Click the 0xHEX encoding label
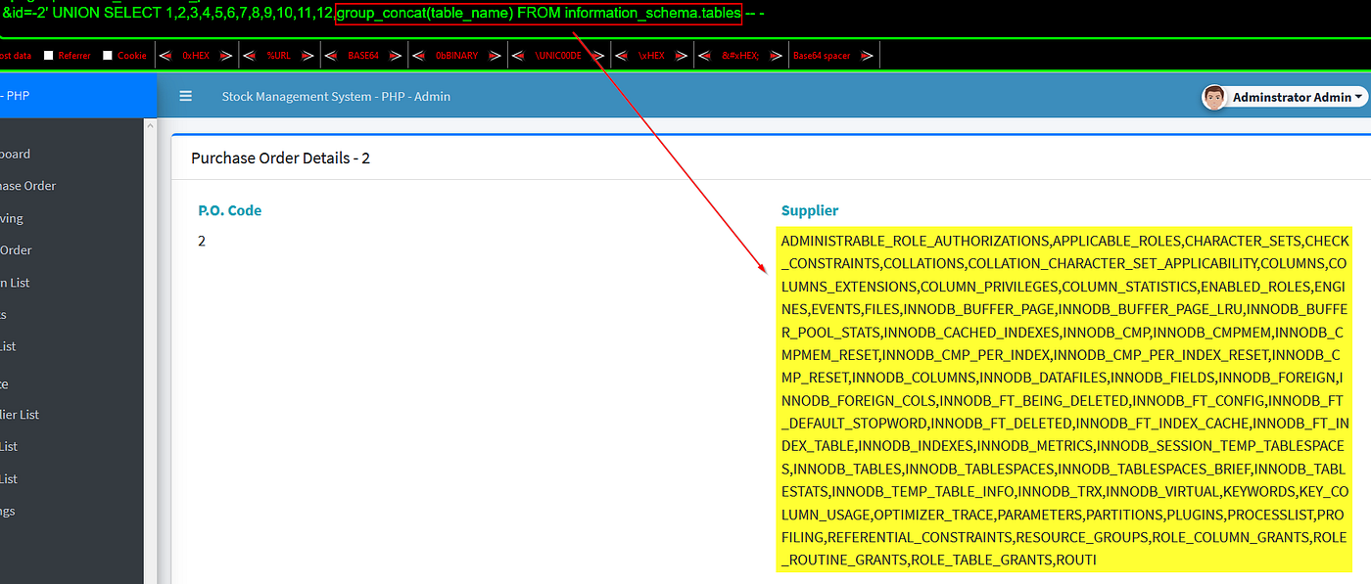The height and width of the screenshot is (584, 1371). point(196,56)
